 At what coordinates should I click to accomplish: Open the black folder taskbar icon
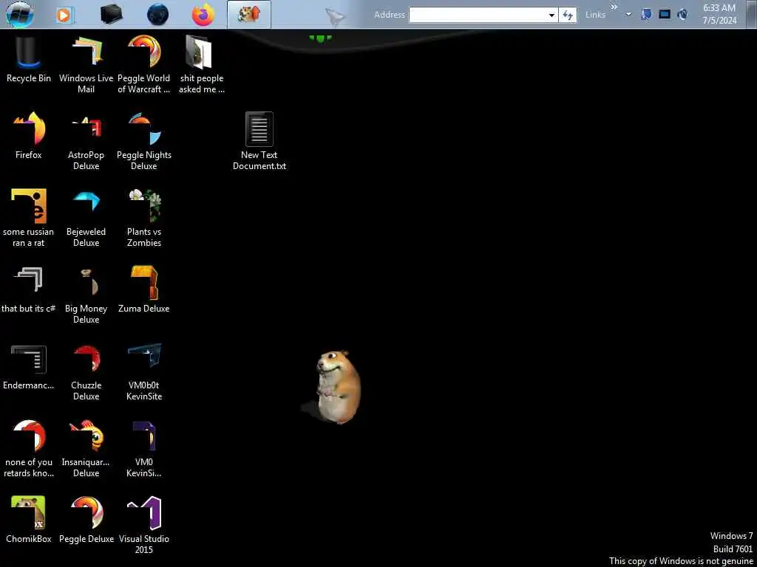tap(112, 14)
